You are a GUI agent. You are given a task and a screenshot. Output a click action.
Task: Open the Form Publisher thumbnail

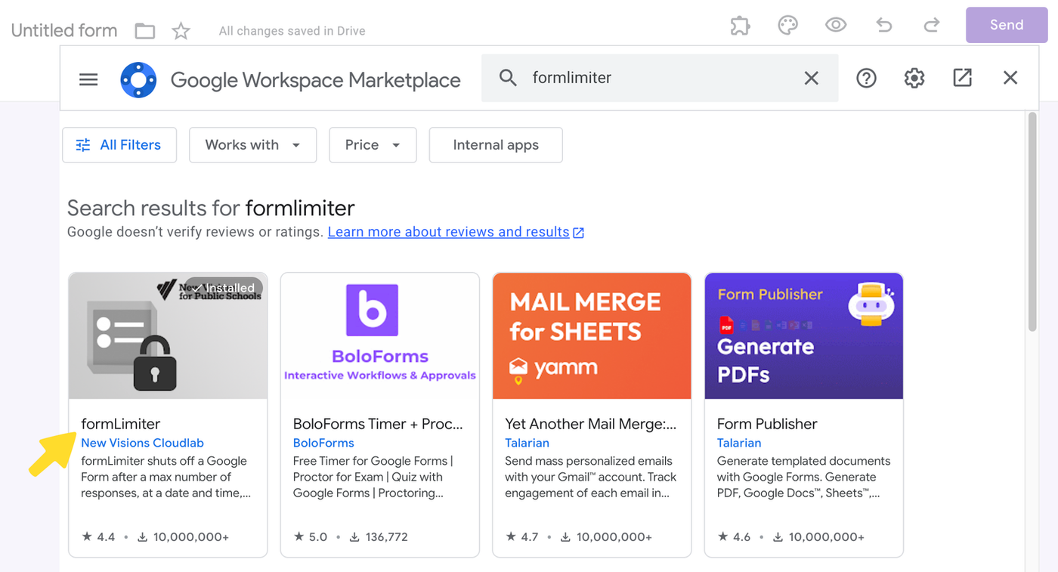[x=804, y=336]
